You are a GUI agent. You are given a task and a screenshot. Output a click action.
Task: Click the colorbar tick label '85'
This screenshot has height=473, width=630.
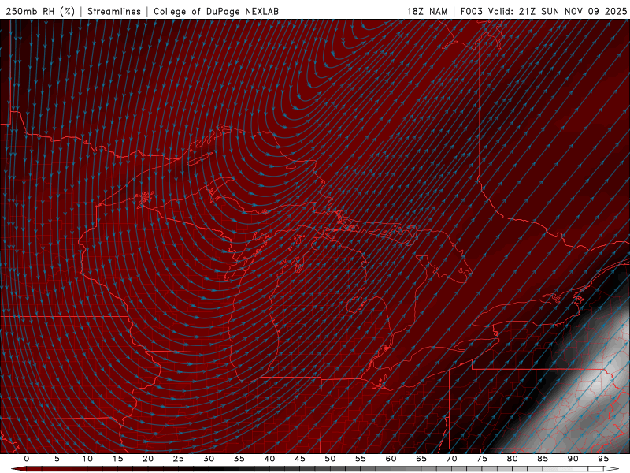543,459
